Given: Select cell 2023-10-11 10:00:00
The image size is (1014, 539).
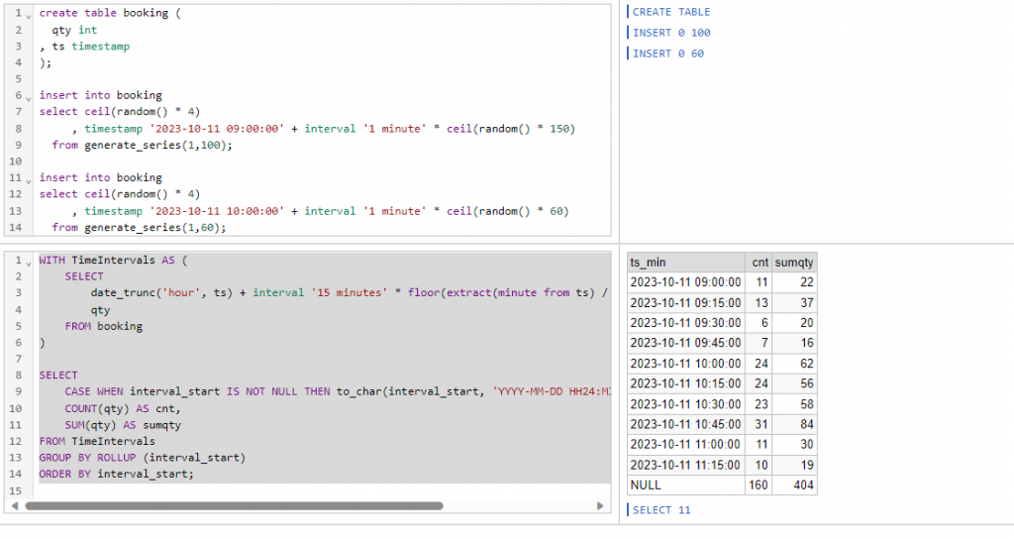Looking at the screenshot, I should click(x=685, y=364).
